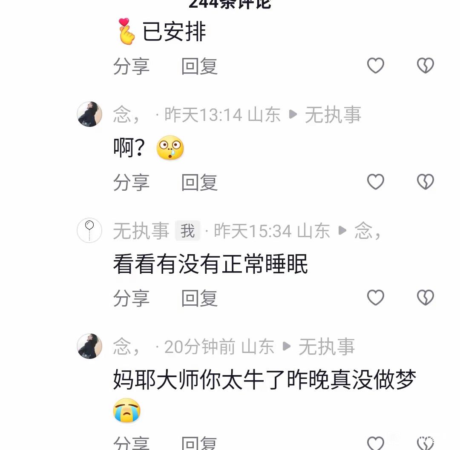Image resolution: width=460 pixels, height=450 pixels.
Task: Share the '啊?' comment
Action: pyautogui.click(x=132, y=182)
